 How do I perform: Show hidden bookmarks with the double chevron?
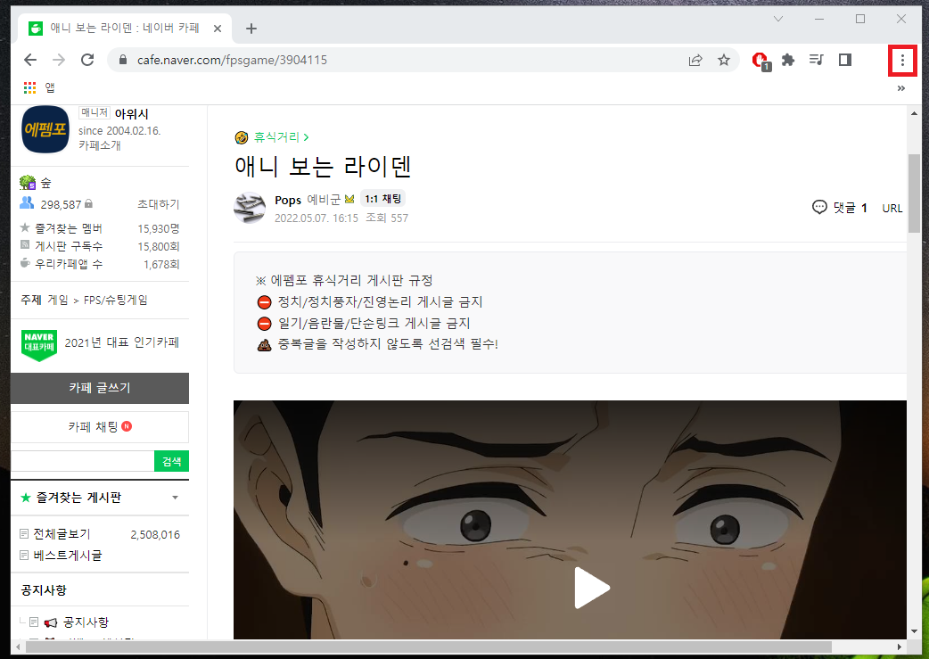point(901,88)
